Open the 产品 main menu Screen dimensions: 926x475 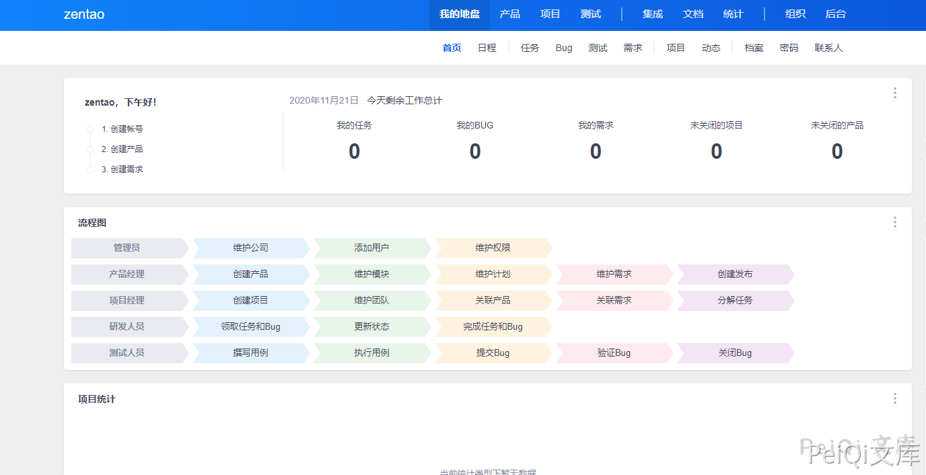[509, 14]
